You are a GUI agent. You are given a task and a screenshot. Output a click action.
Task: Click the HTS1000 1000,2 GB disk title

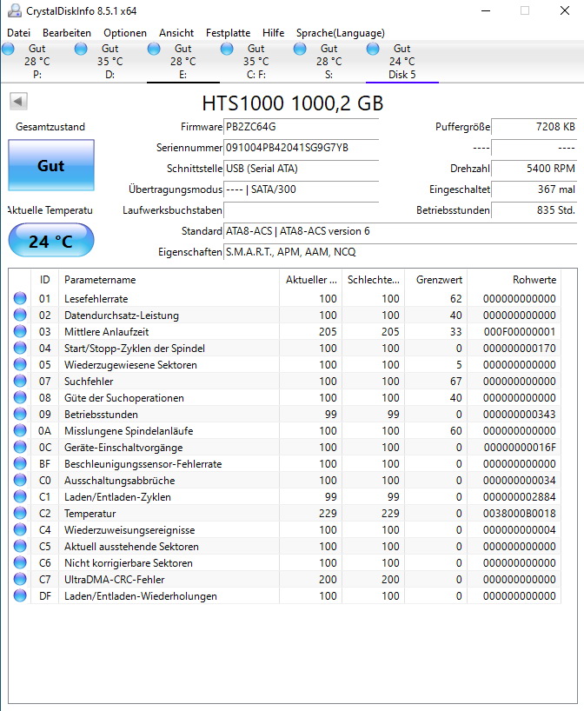293,103
